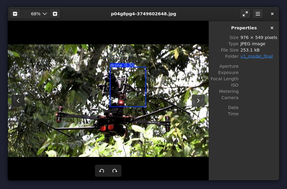Image resolution: width=287 pixels, height=189 pixels.
Task: Select the 253.1 kB file size value
Action: click(x=250, y=50)
